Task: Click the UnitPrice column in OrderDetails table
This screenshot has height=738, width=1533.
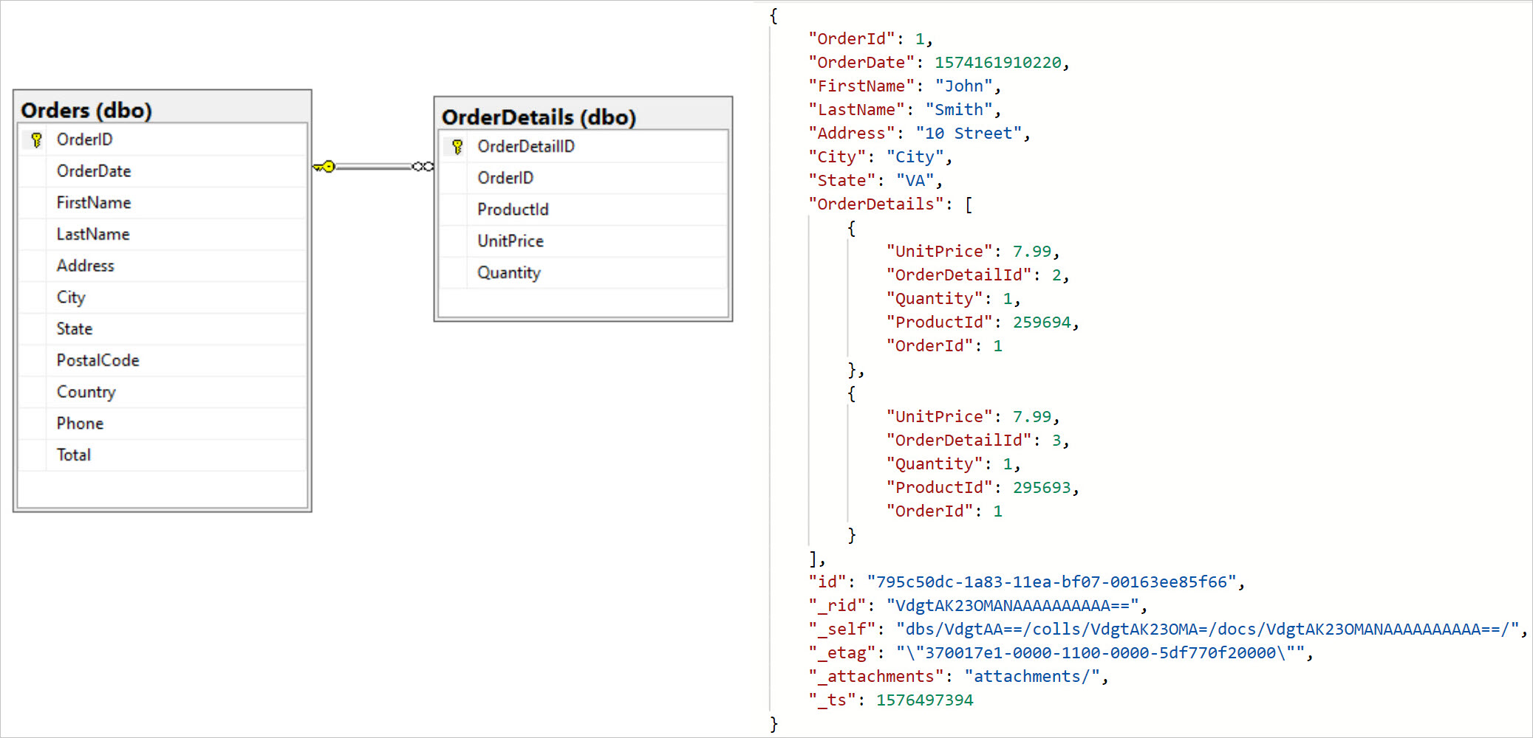Action: tap(510, 241)
